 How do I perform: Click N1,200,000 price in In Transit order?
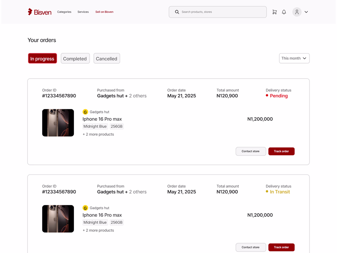tap(260, 215)
